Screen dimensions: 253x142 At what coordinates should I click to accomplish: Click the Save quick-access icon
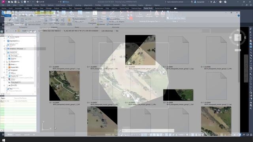[15, 2]
